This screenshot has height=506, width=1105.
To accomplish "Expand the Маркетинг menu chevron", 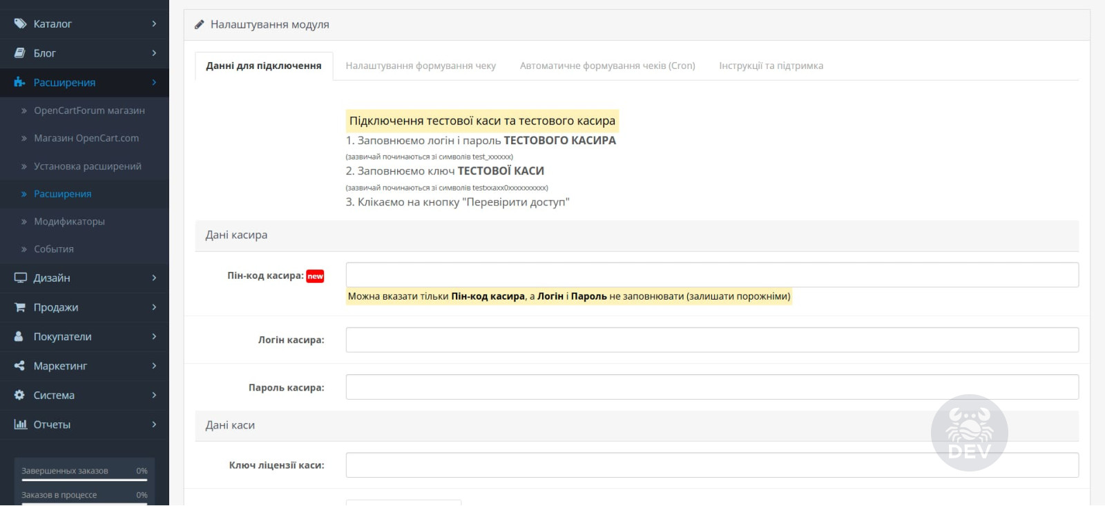I will 154,366.
